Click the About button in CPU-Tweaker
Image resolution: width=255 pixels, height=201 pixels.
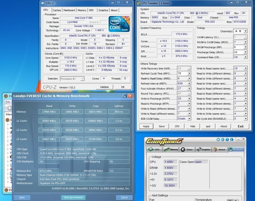[x=224, y=126]
